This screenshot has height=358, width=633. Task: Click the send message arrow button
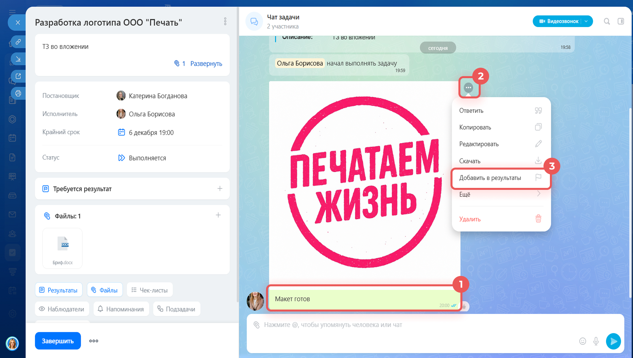tap(613, 341)
